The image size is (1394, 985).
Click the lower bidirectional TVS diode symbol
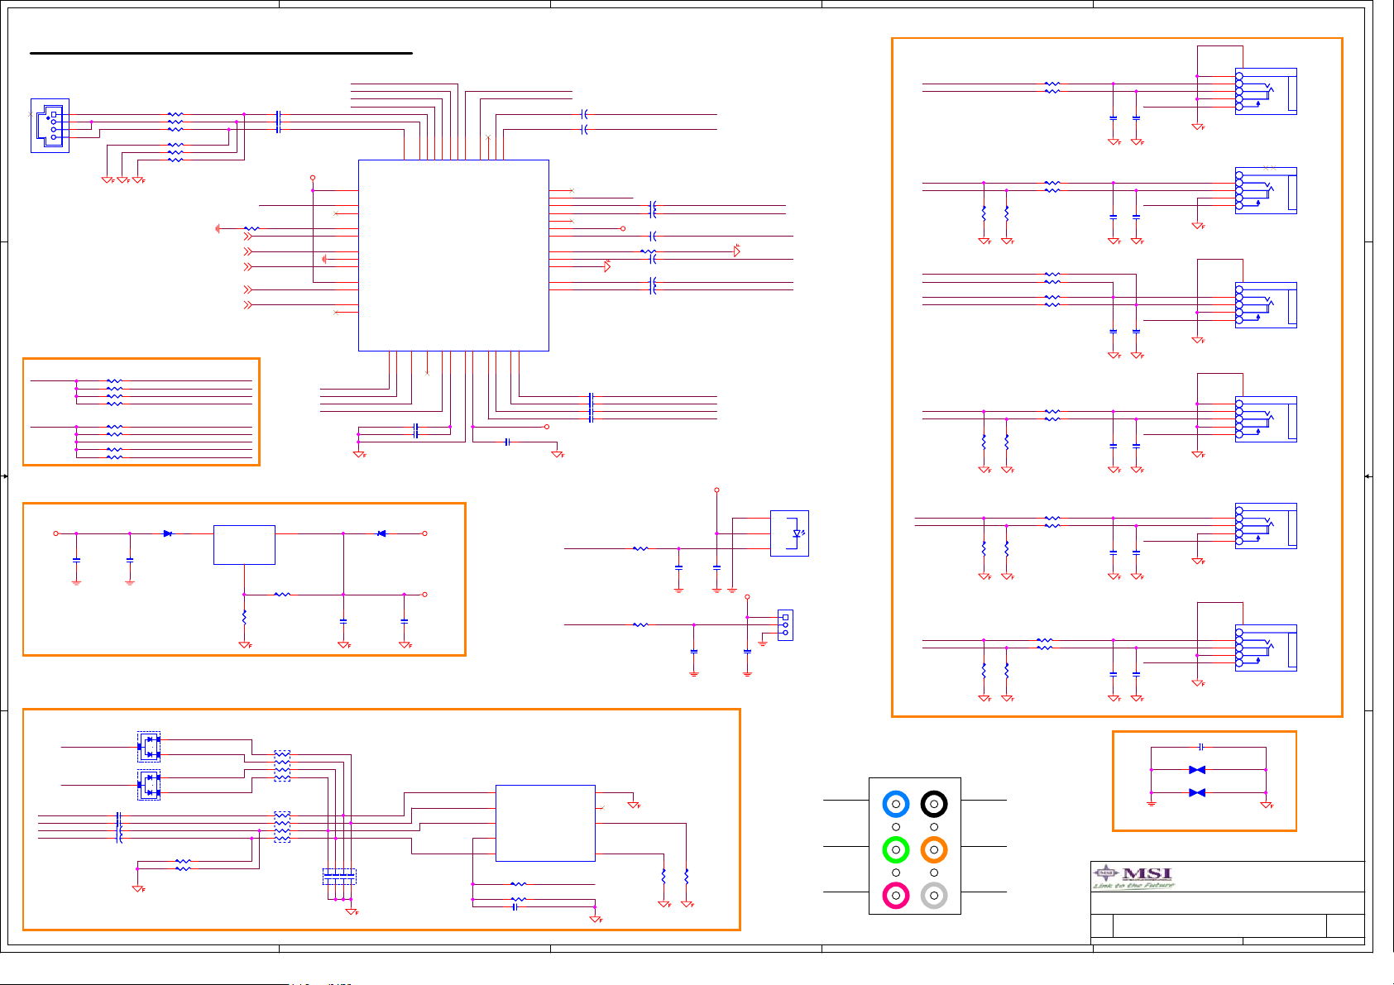1196,792
